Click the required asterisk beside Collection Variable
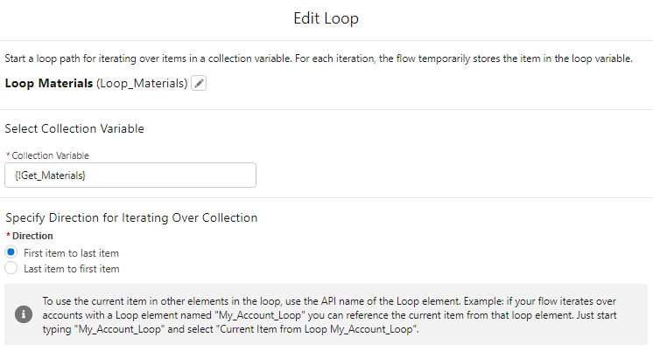 (8, 155)
